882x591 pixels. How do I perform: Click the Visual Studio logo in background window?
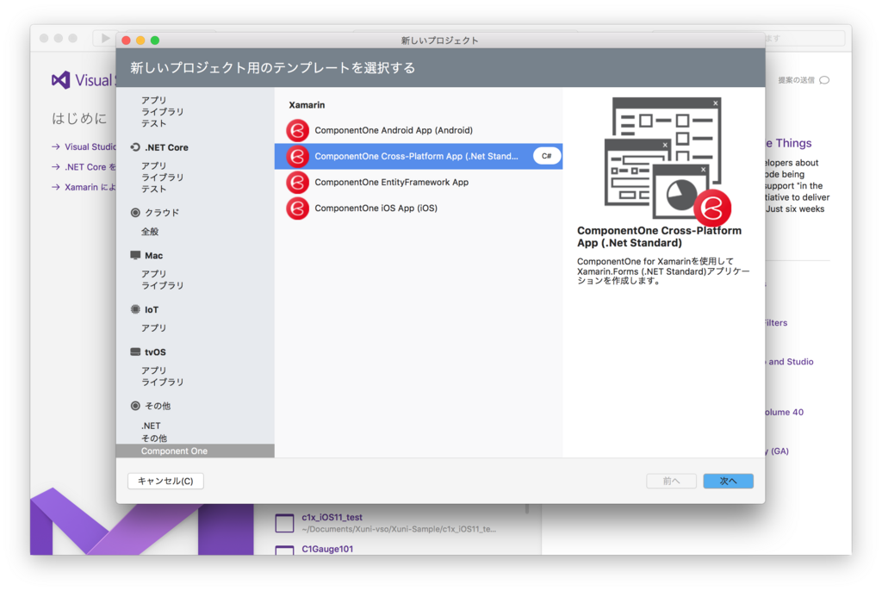click(61, 80)
